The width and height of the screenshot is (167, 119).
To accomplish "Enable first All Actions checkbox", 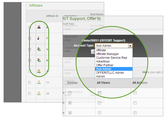I will (135, 93).
